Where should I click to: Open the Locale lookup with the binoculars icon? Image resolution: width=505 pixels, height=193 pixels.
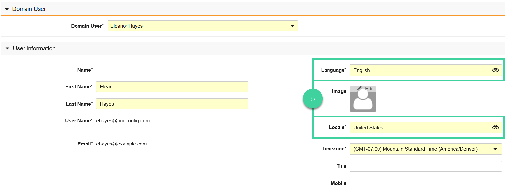click(x=495, y=127)
